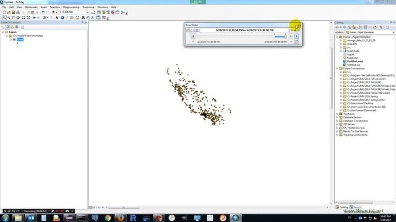Select the Identify tool
Screen dimensions: 396x222
(x=62, y=18)
